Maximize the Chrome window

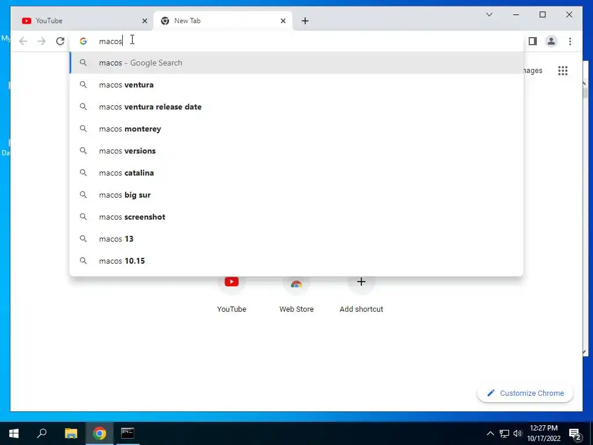click(x=542, y=14)
